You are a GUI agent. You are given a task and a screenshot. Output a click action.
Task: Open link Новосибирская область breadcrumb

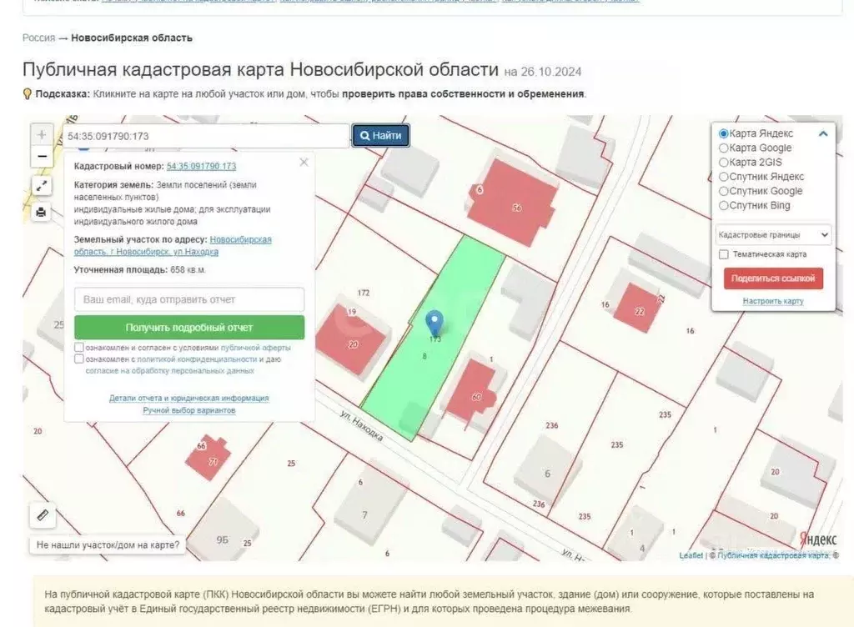coord(130,38)
